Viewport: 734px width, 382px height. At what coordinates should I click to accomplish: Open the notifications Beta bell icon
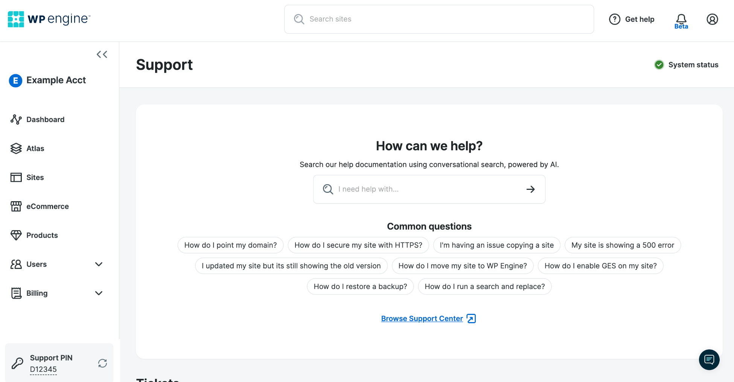(x=681, y=19)
